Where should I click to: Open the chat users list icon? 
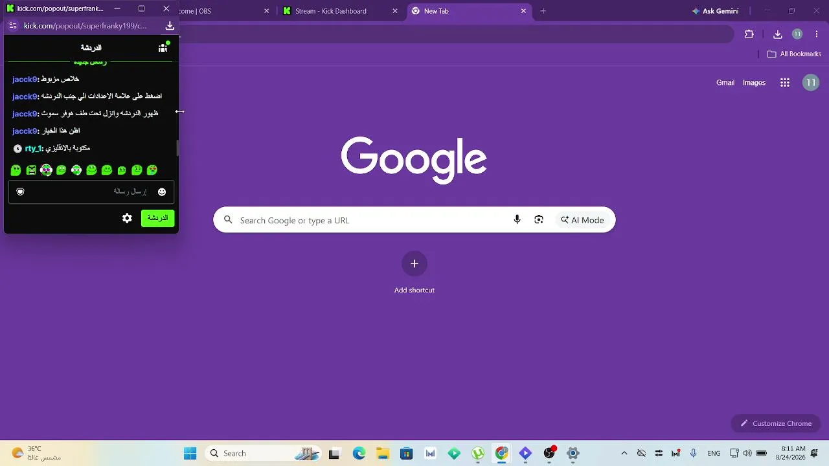pos(163,48)
